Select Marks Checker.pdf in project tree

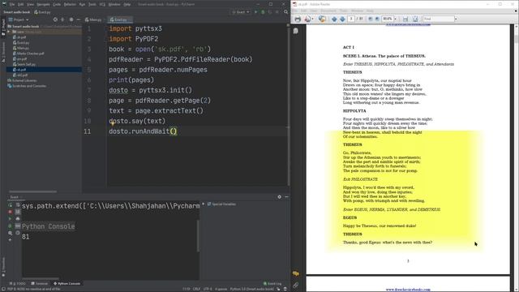pos(28,54)
